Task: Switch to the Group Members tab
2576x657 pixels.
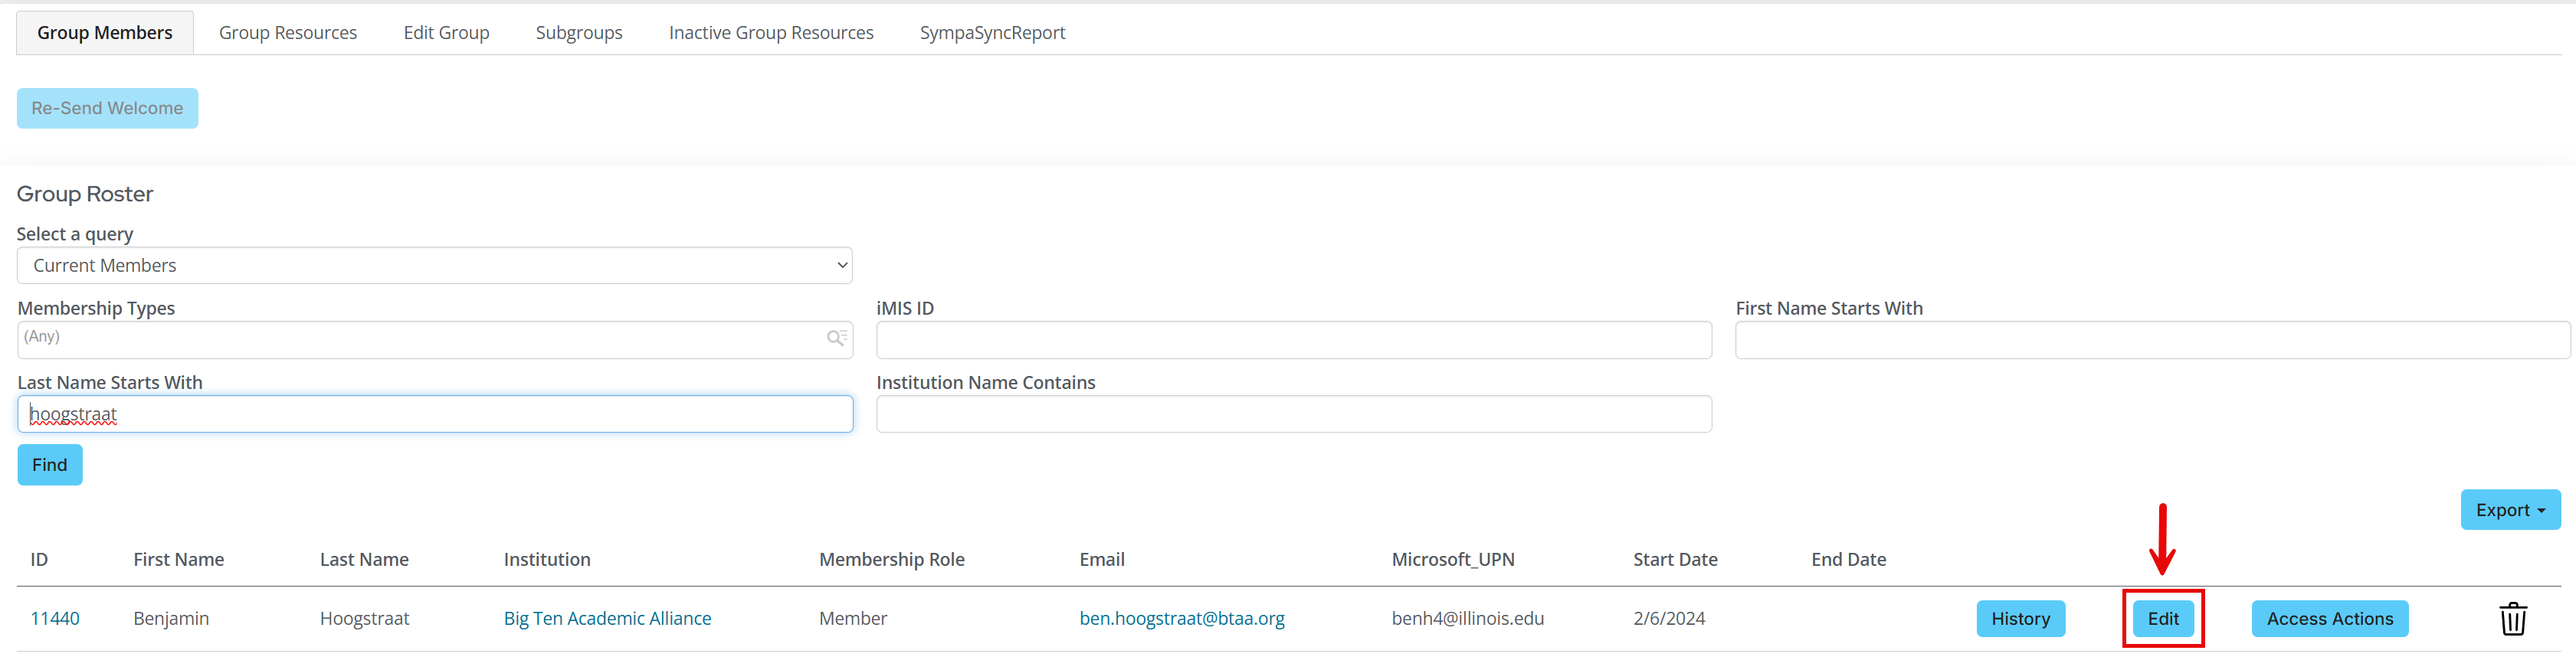Action: click(x=105, y=33)
